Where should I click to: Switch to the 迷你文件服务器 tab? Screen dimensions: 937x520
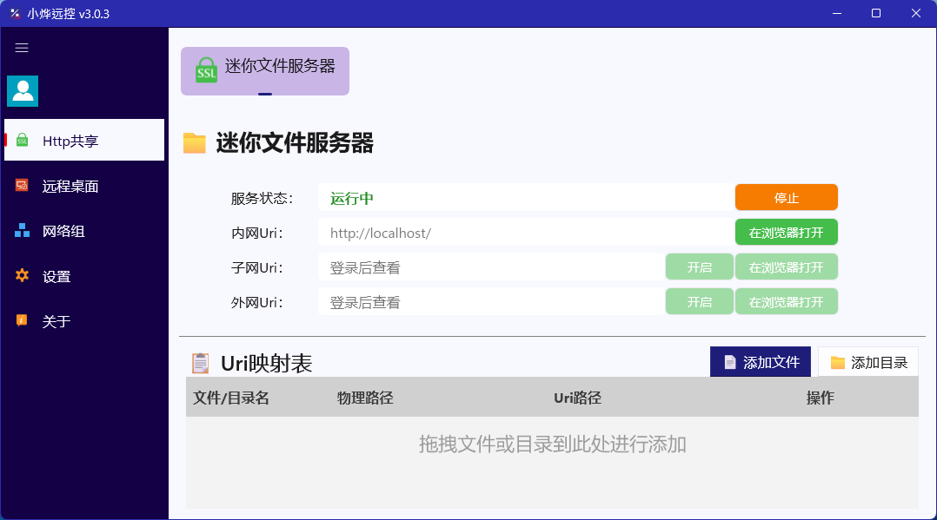coord(265,71)
